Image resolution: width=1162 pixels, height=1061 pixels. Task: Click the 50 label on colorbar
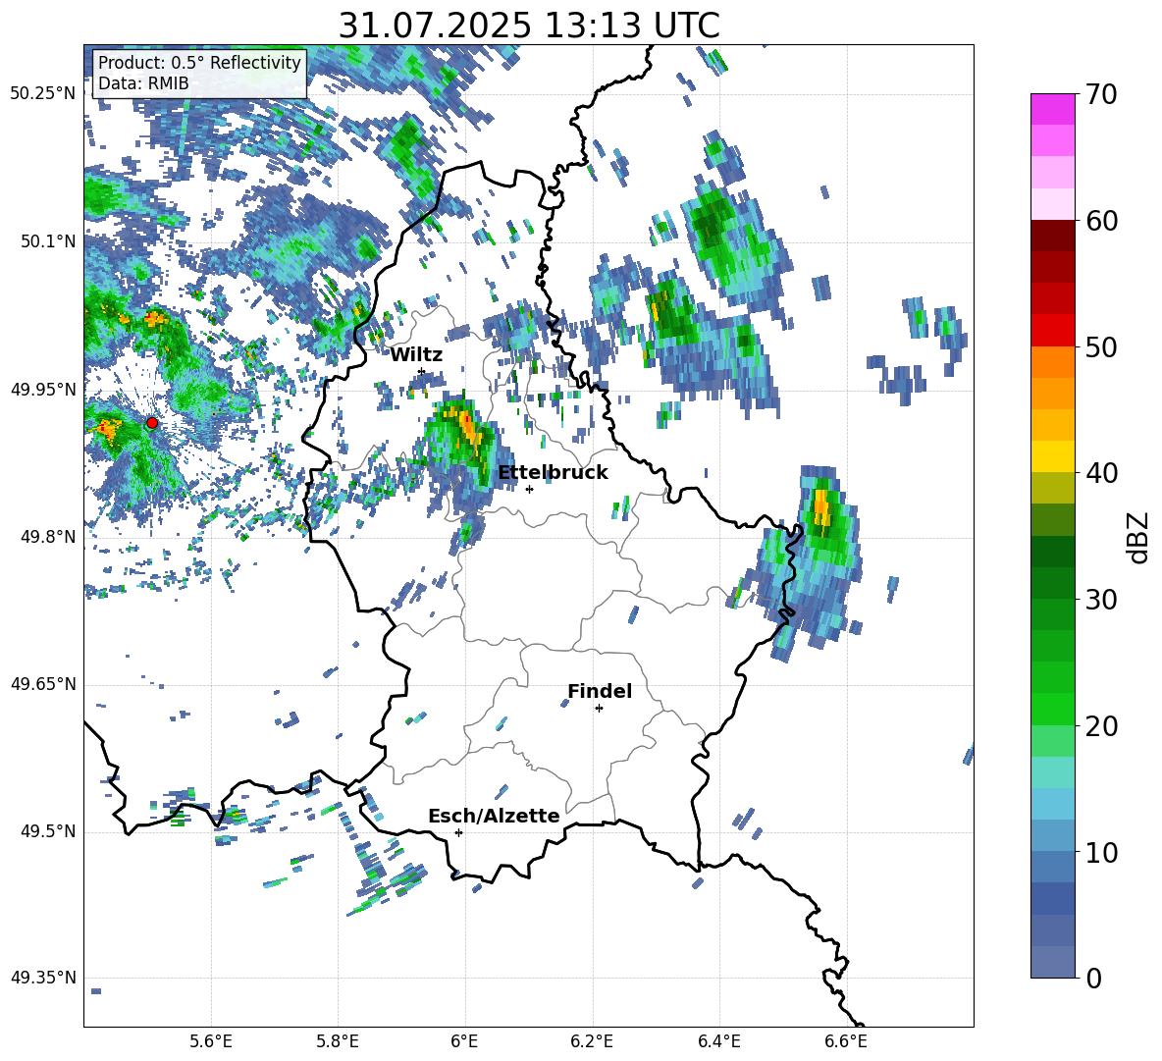1101,346
